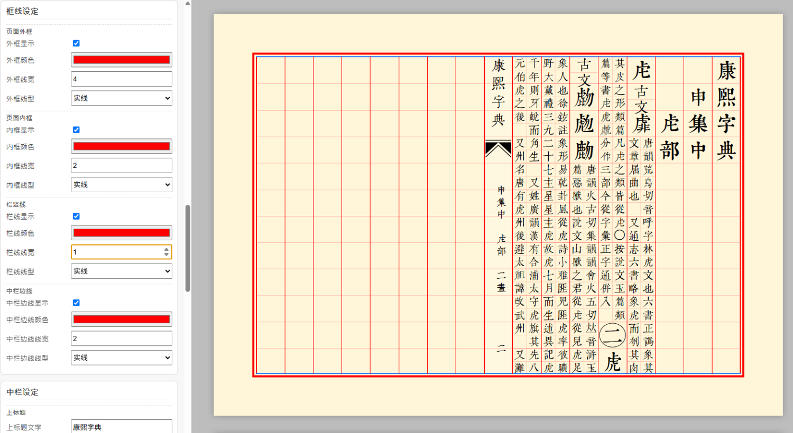Focus the 外框线宽 input field
This screenshot has height=433, width=793.
[x=122, y=79]
